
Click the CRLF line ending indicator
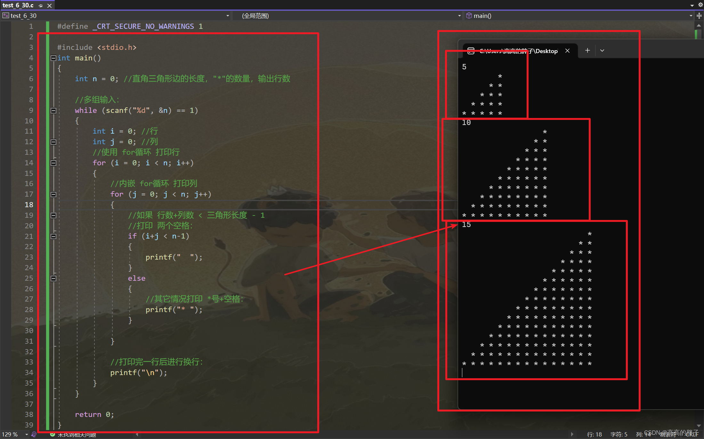pos(692,434)
